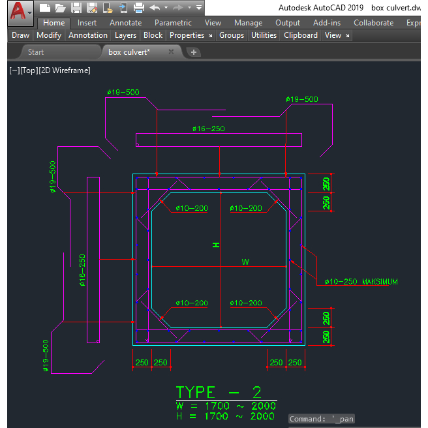Switch to the Insert ribbon tab

[87, 23]
